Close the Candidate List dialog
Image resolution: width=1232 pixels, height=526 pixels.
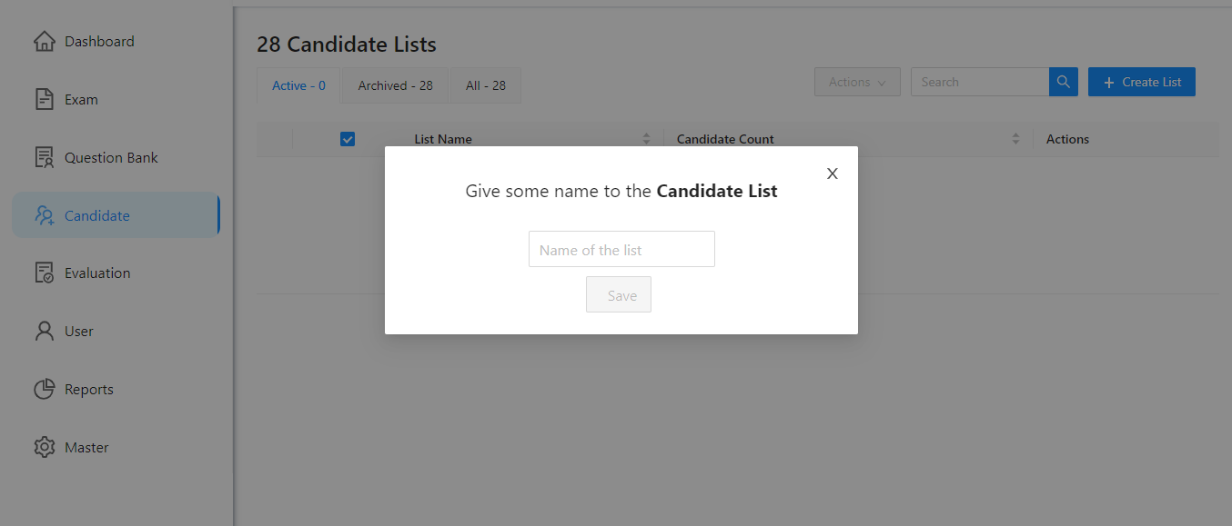point(832,174)
